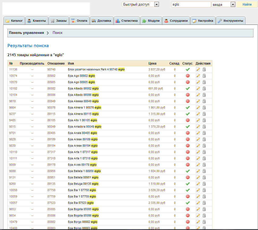The width and height of the screenshot is (258, 230).
Task: Enable disabled product Бра Ago 88902
Action: coord(188,76)
